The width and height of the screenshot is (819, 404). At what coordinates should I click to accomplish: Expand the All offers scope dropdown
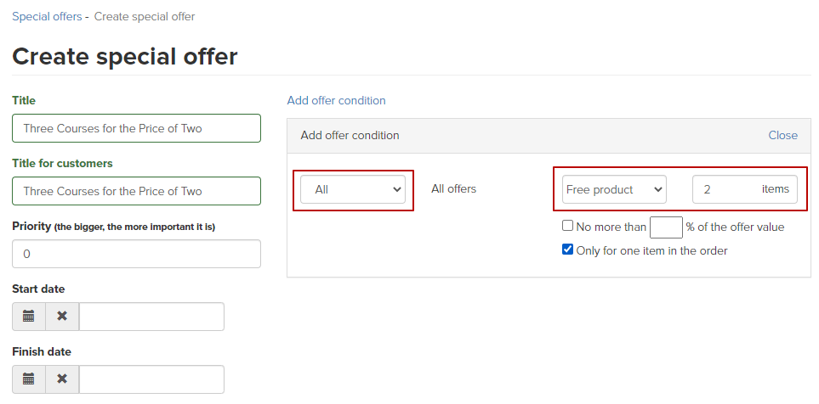[353, 189]
